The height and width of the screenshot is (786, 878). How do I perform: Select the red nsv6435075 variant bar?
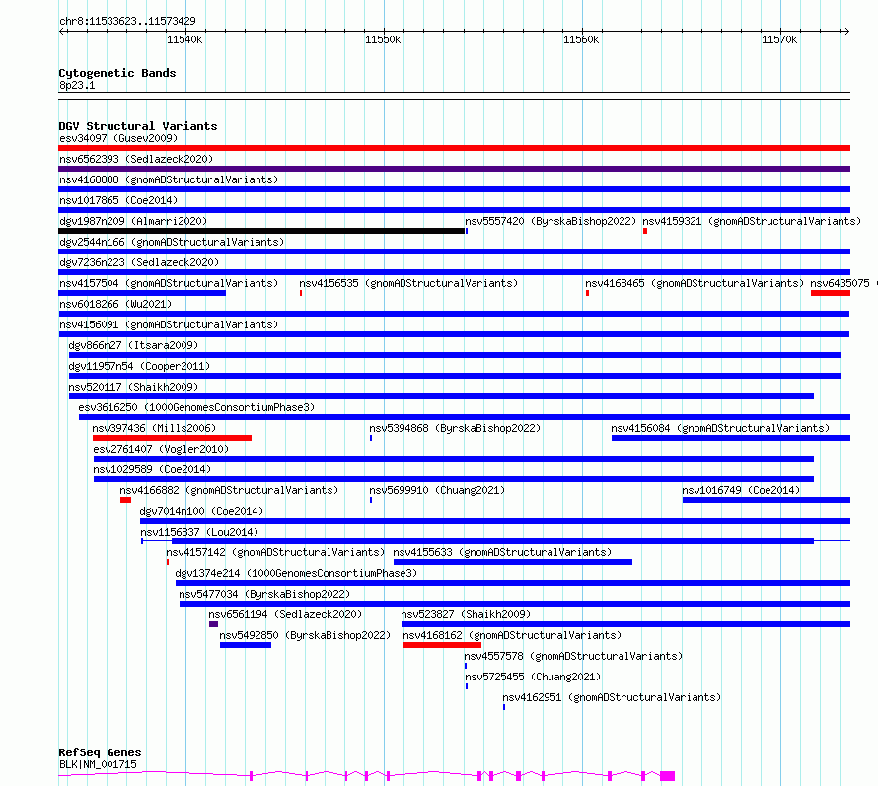(x=831, y=293)
